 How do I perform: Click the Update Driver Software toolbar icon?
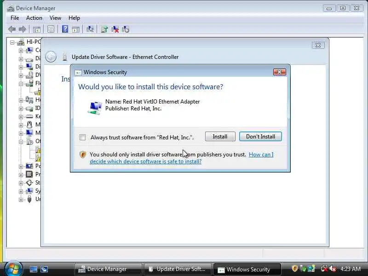coord(104,29)
